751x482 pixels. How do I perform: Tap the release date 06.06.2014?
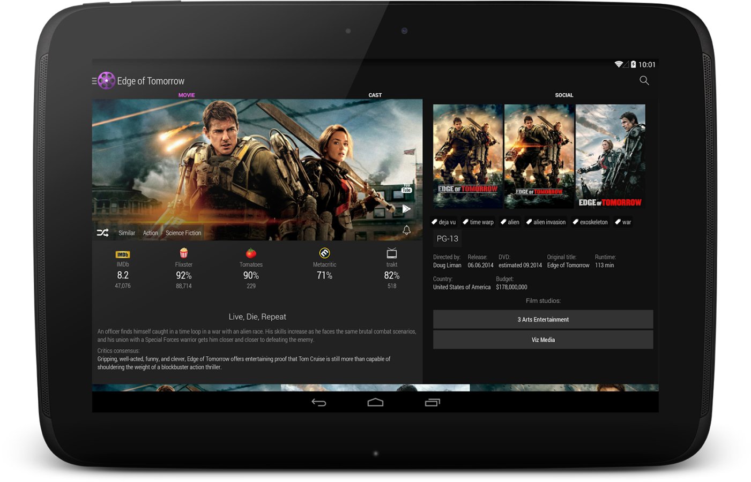(x=480, y=265)
